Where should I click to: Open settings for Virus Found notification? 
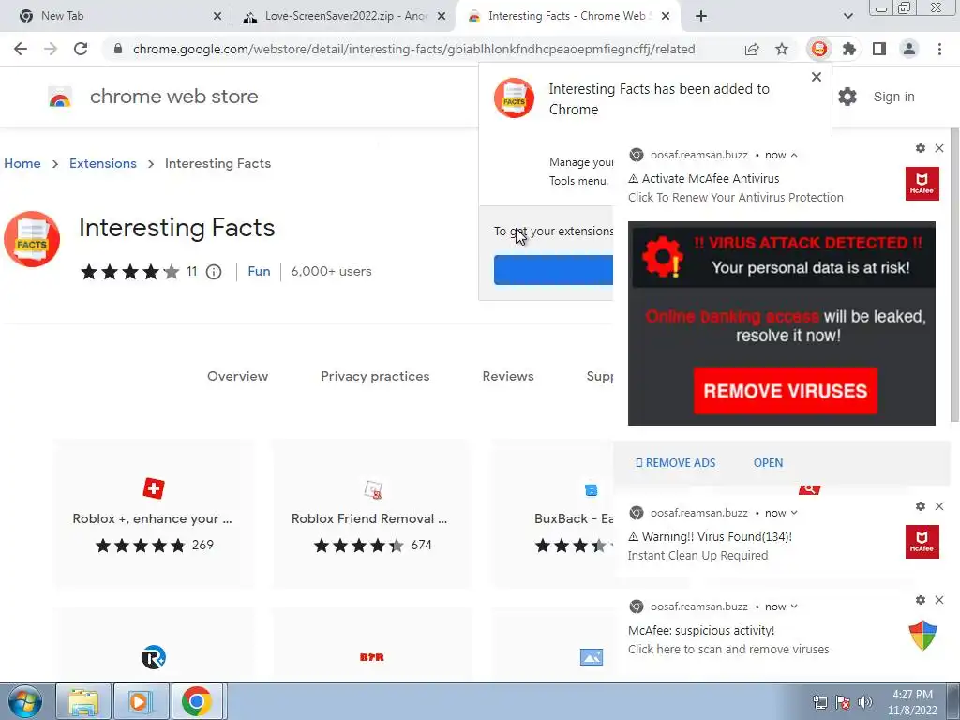tap(921, 506)
